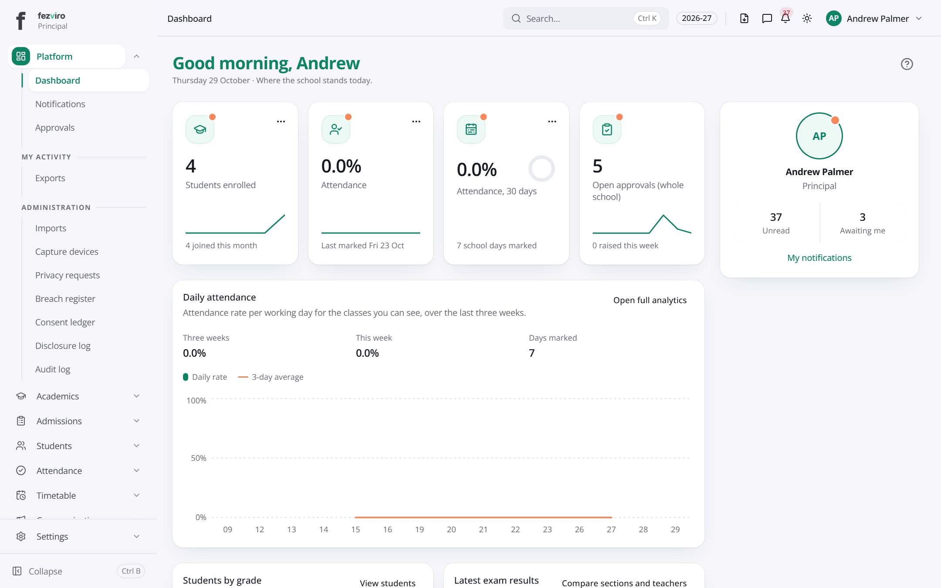Toggle the 3-day average legend swatch

coord(243,377)
